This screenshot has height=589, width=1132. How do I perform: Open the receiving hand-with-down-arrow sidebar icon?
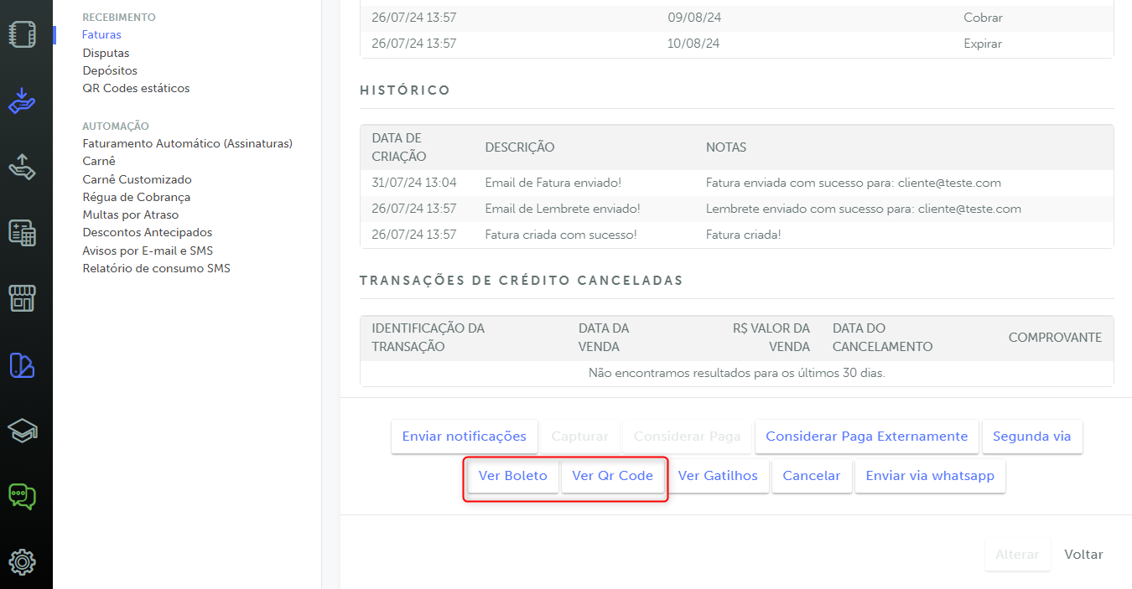(23, 101)
